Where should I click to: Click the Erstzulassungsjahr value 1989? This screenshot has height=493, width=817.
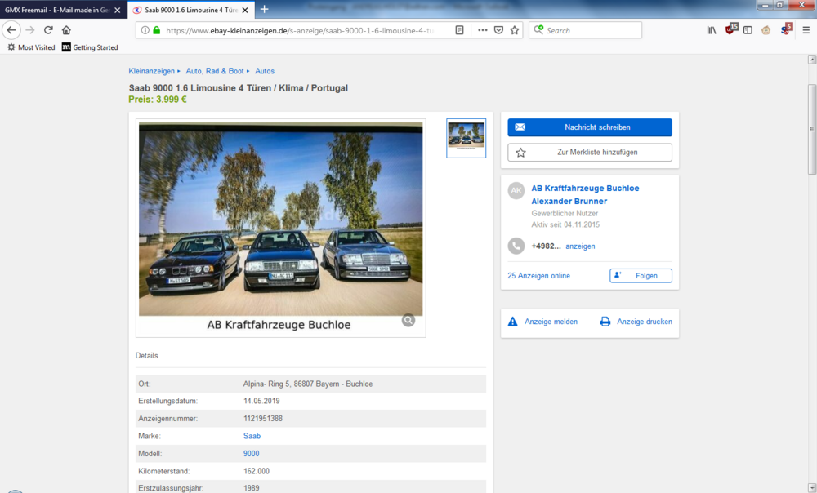pos(251,488)
